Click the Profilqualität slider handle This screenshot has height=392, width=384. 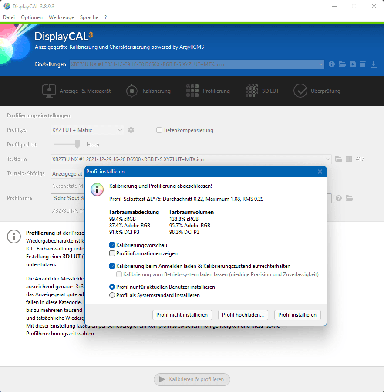point(77,144)
